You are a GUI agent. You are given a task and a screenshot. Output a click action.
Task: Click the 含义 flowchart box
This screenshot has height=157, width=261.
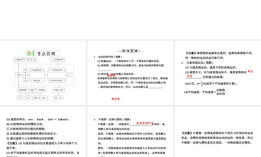tap(20, 98)
